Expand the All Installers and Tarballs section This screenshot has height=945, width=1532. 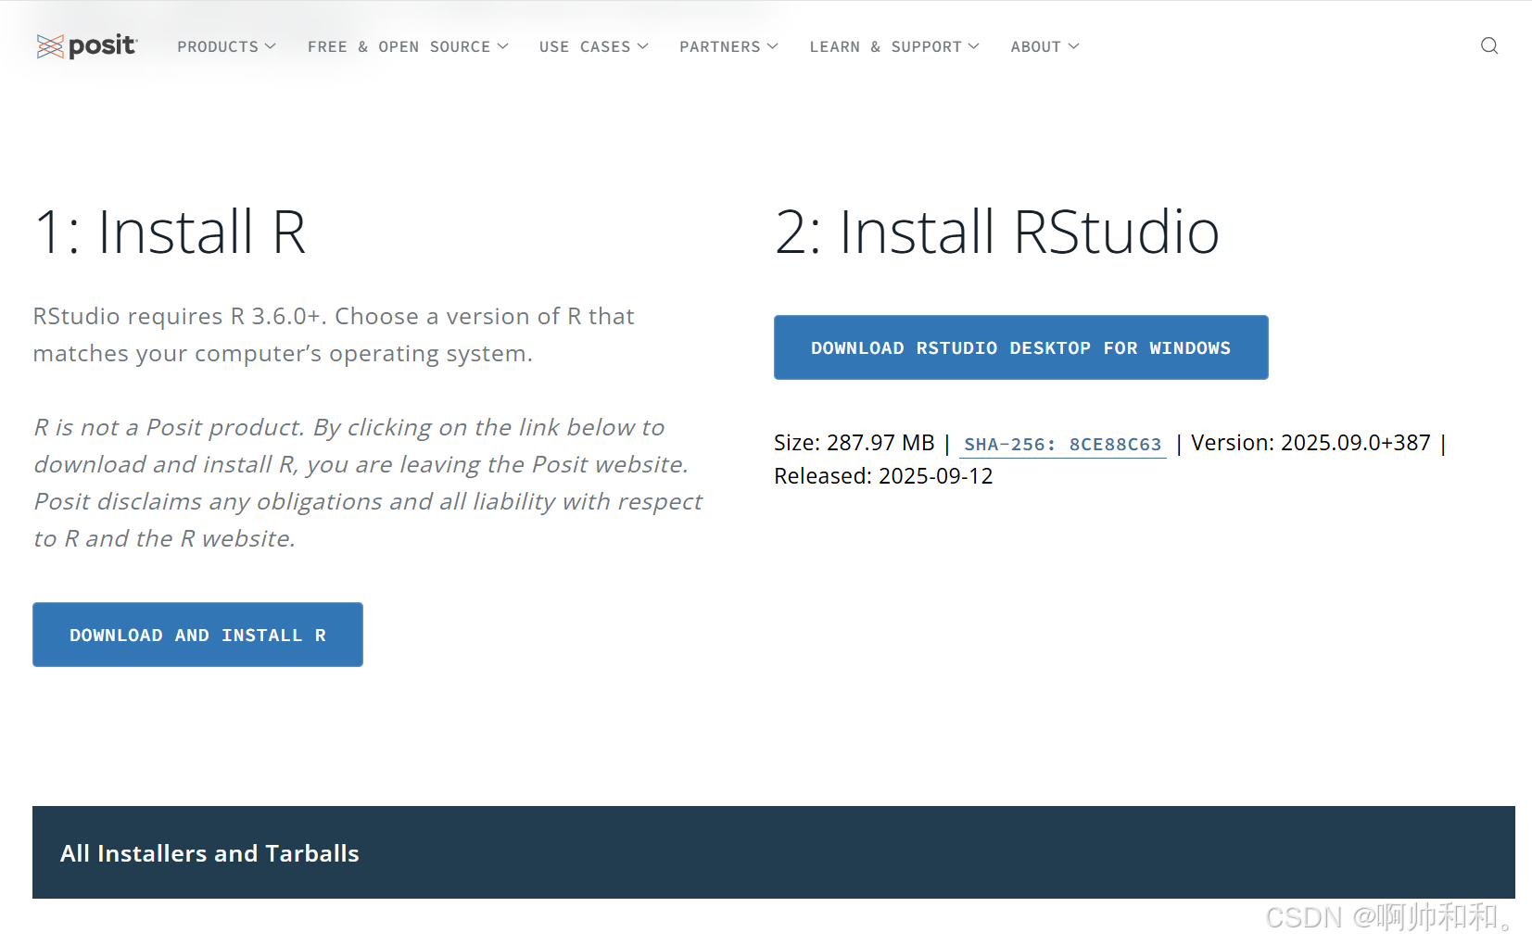click(773, 852)
